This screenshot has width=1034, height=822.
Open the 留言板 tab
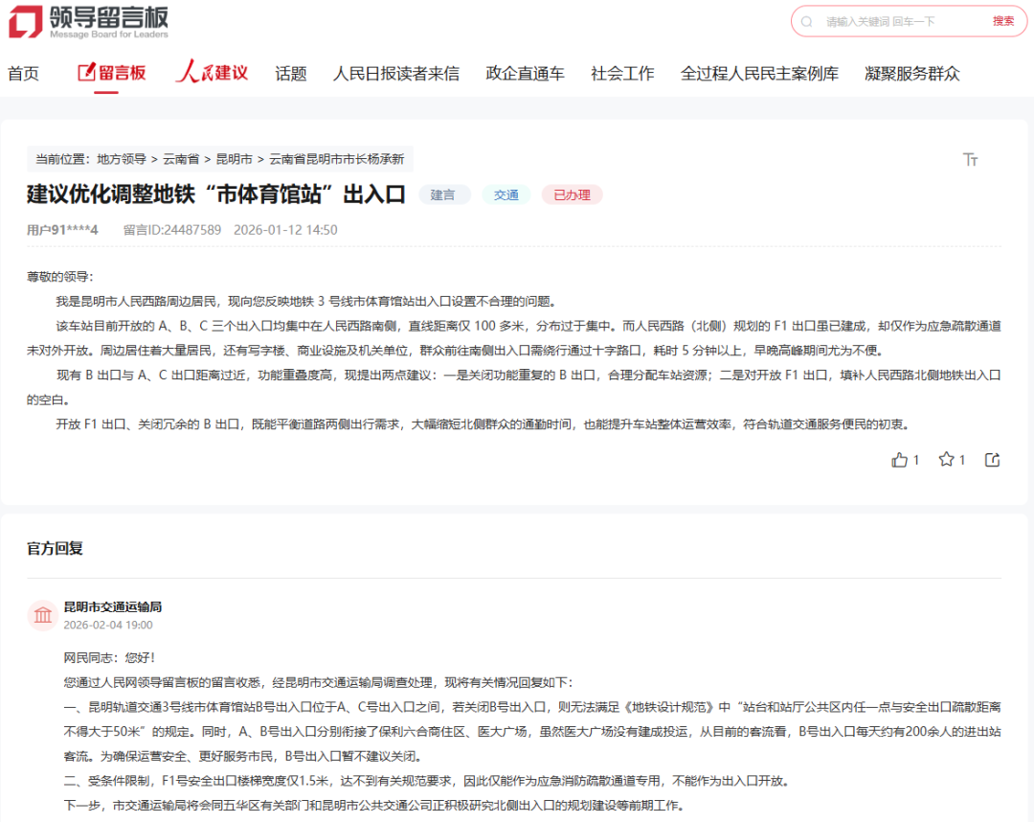point(112,73)
